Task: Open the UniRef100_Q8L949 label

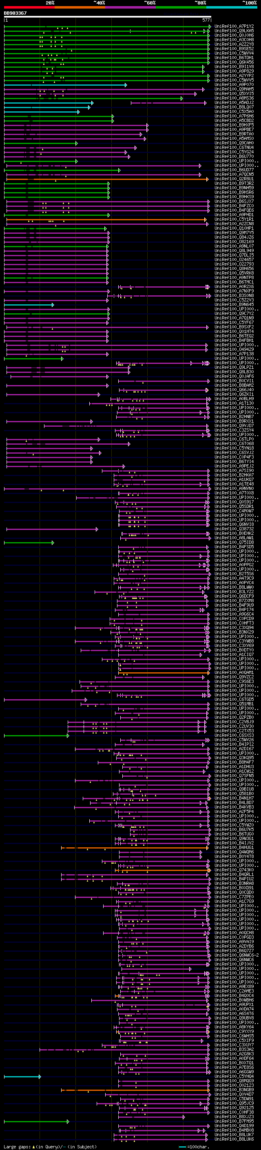Action: (234, 251)
